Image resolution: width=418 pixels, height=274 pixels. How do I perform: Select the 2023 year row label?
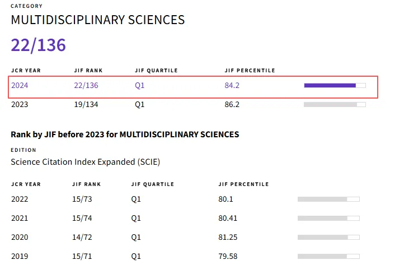(x=20, y=104)
